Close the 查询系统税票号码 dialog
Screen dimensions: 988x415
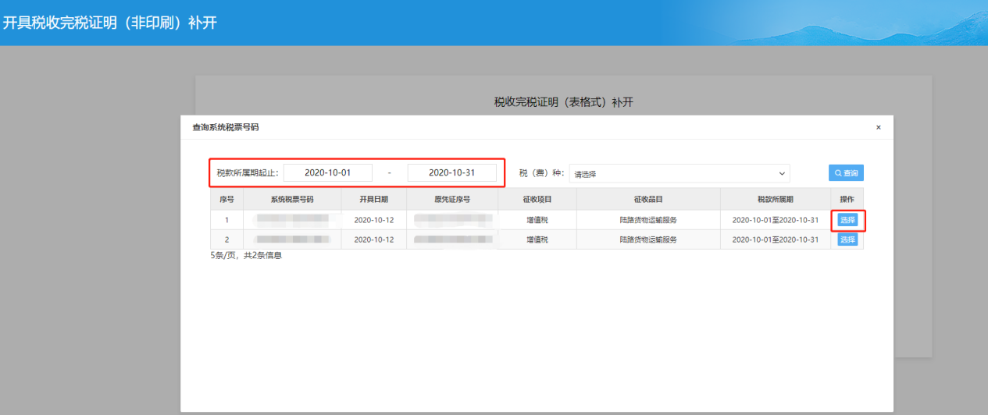pos(878,127)
